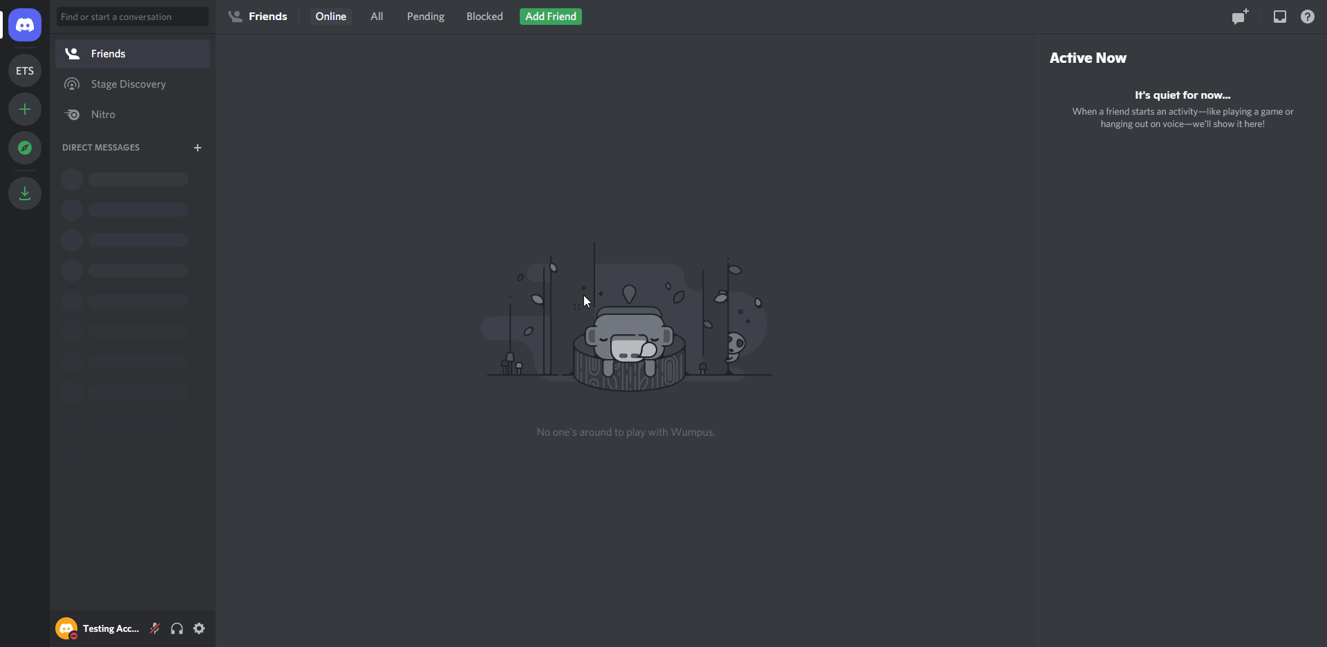Deafen audio with the headphones icon
Viewport: 1327px width, 647px height.
pyautogui.click(x=176, y=628)
